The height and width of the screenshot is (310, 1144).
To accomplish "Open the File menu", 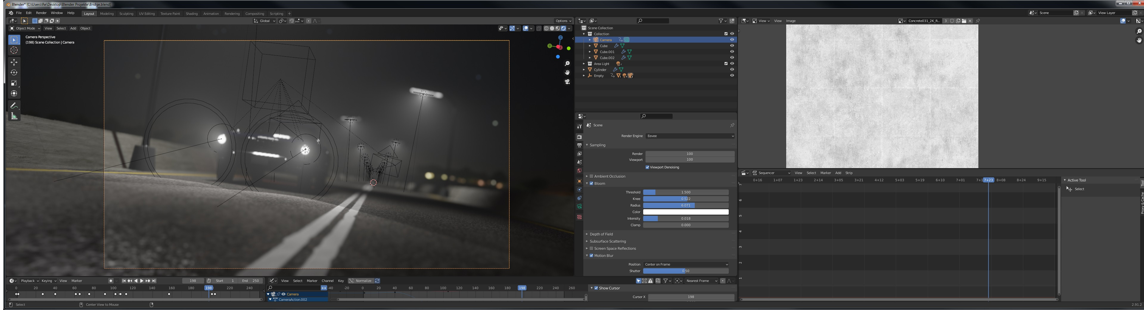I will (19, 13).
